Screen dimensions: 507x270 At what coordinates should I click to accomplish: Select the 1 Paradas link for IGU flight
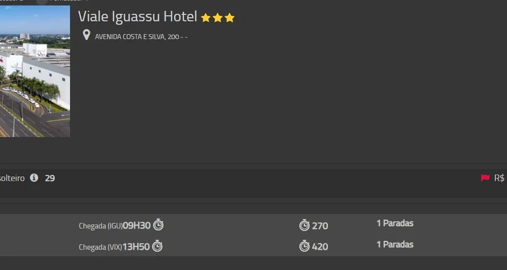click(395, 223)
